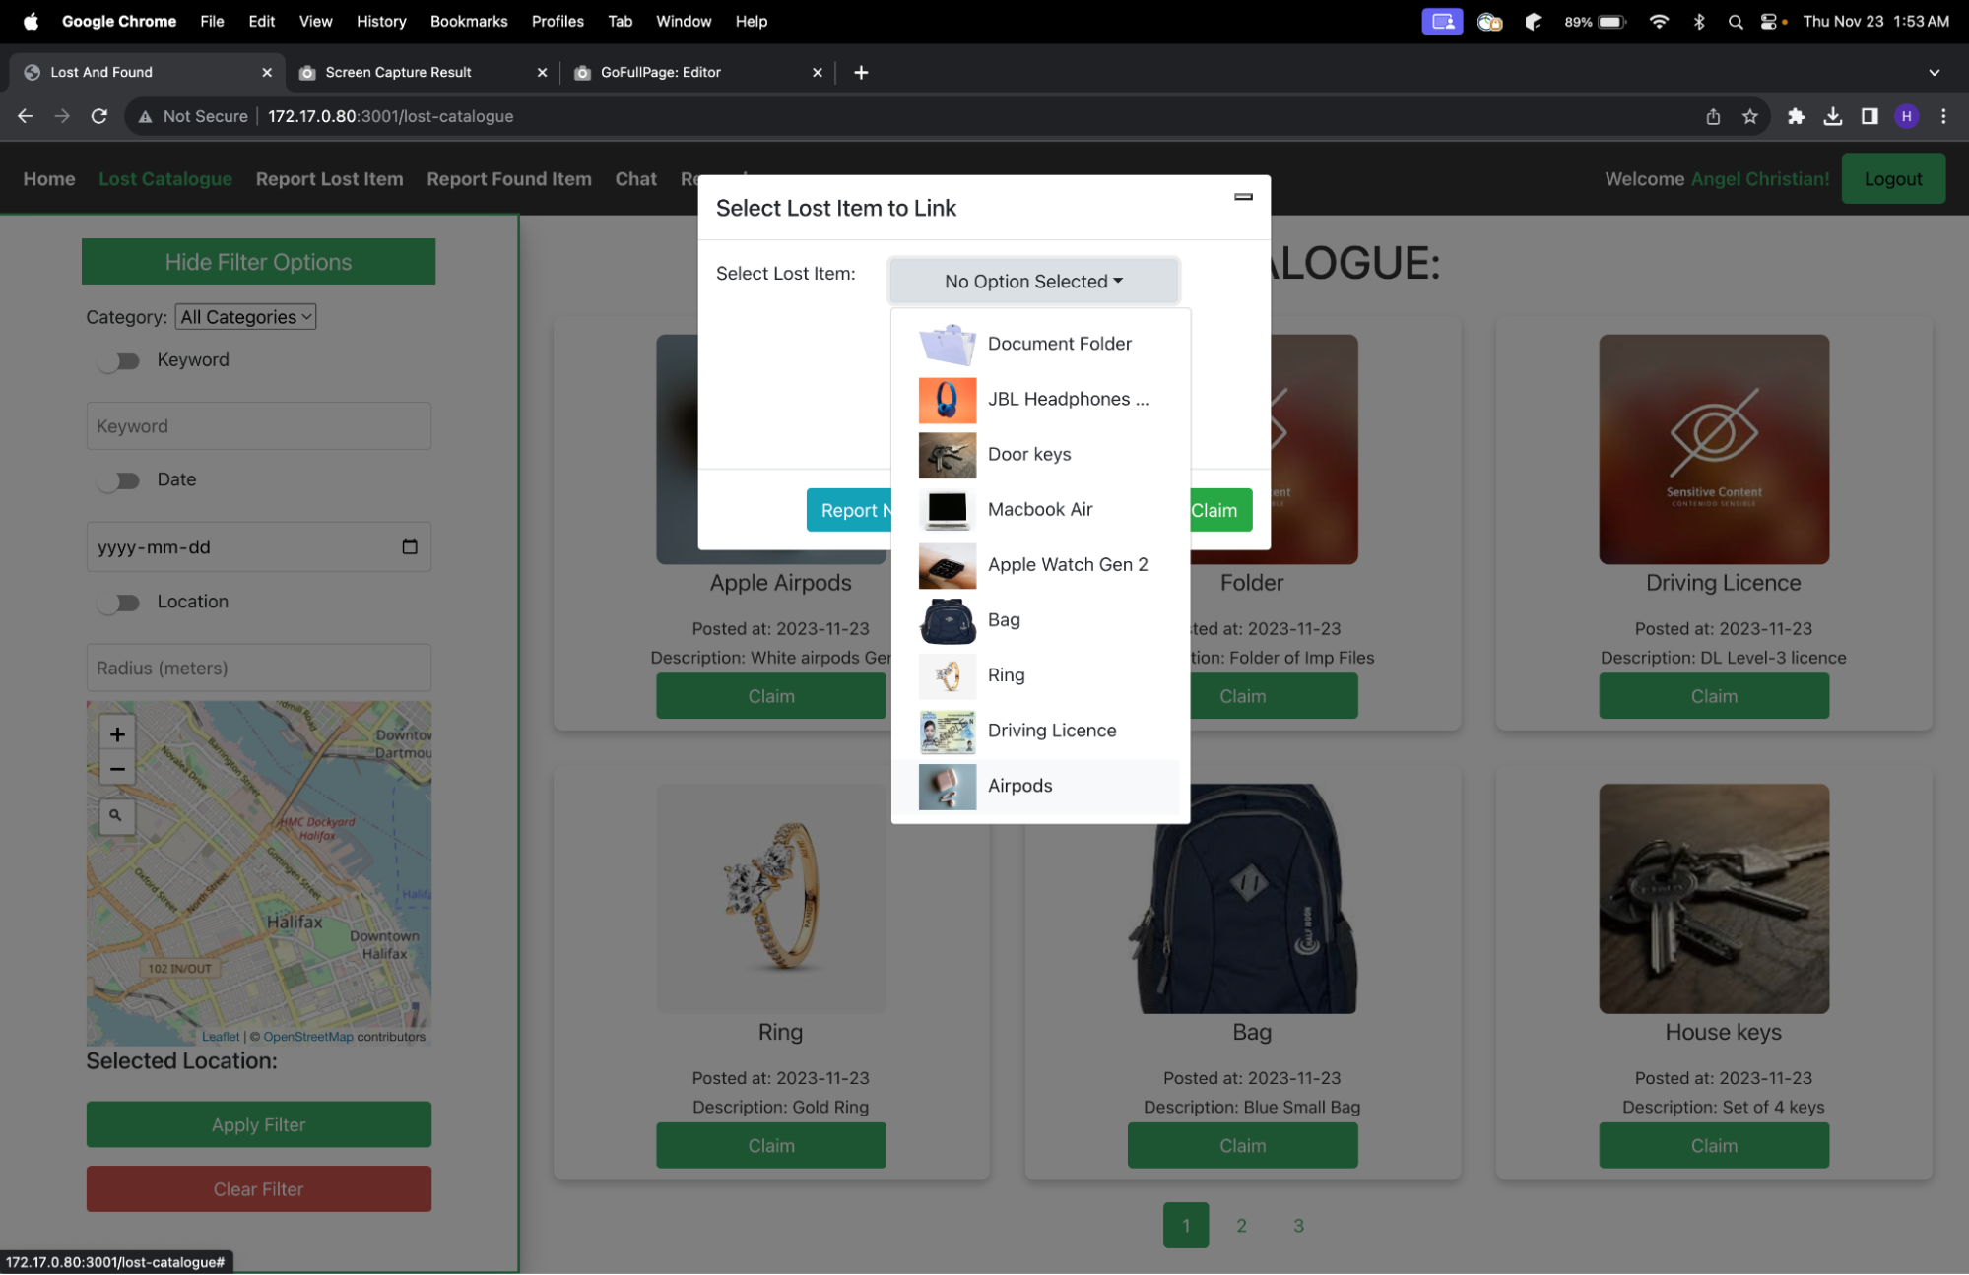
Task: Open Chrome extensions puzzle icon
Action: (1796, 116)
